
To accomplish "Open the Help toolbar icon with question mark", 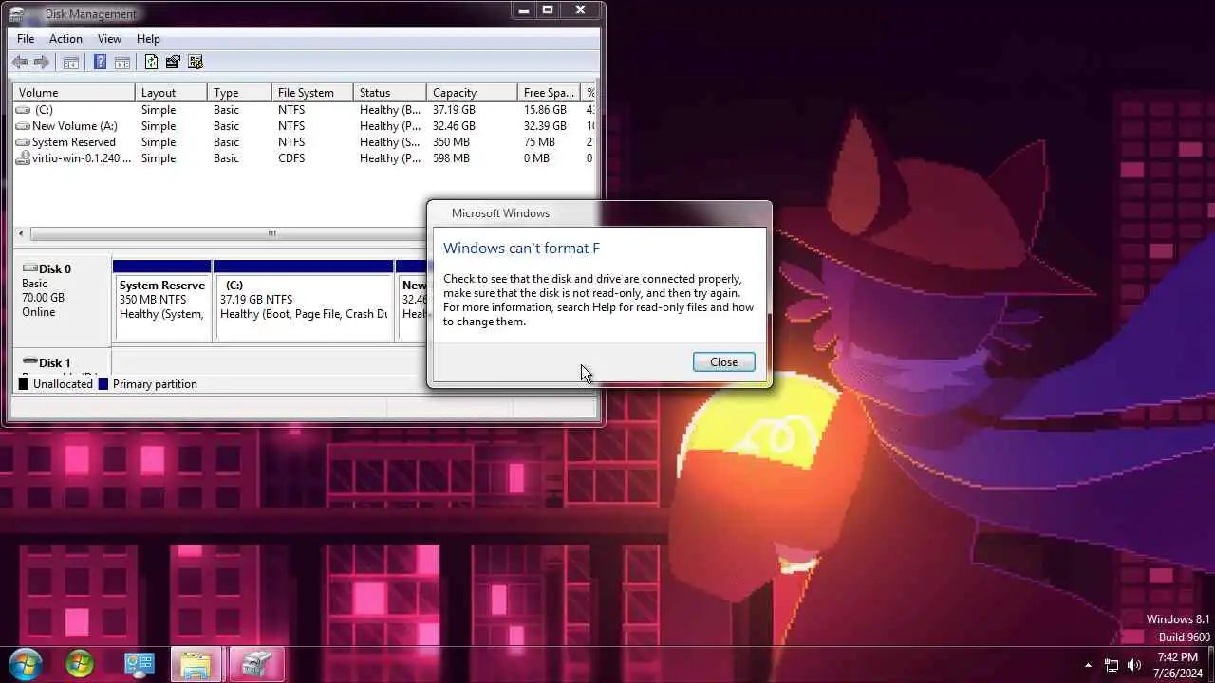I will 100,63.
